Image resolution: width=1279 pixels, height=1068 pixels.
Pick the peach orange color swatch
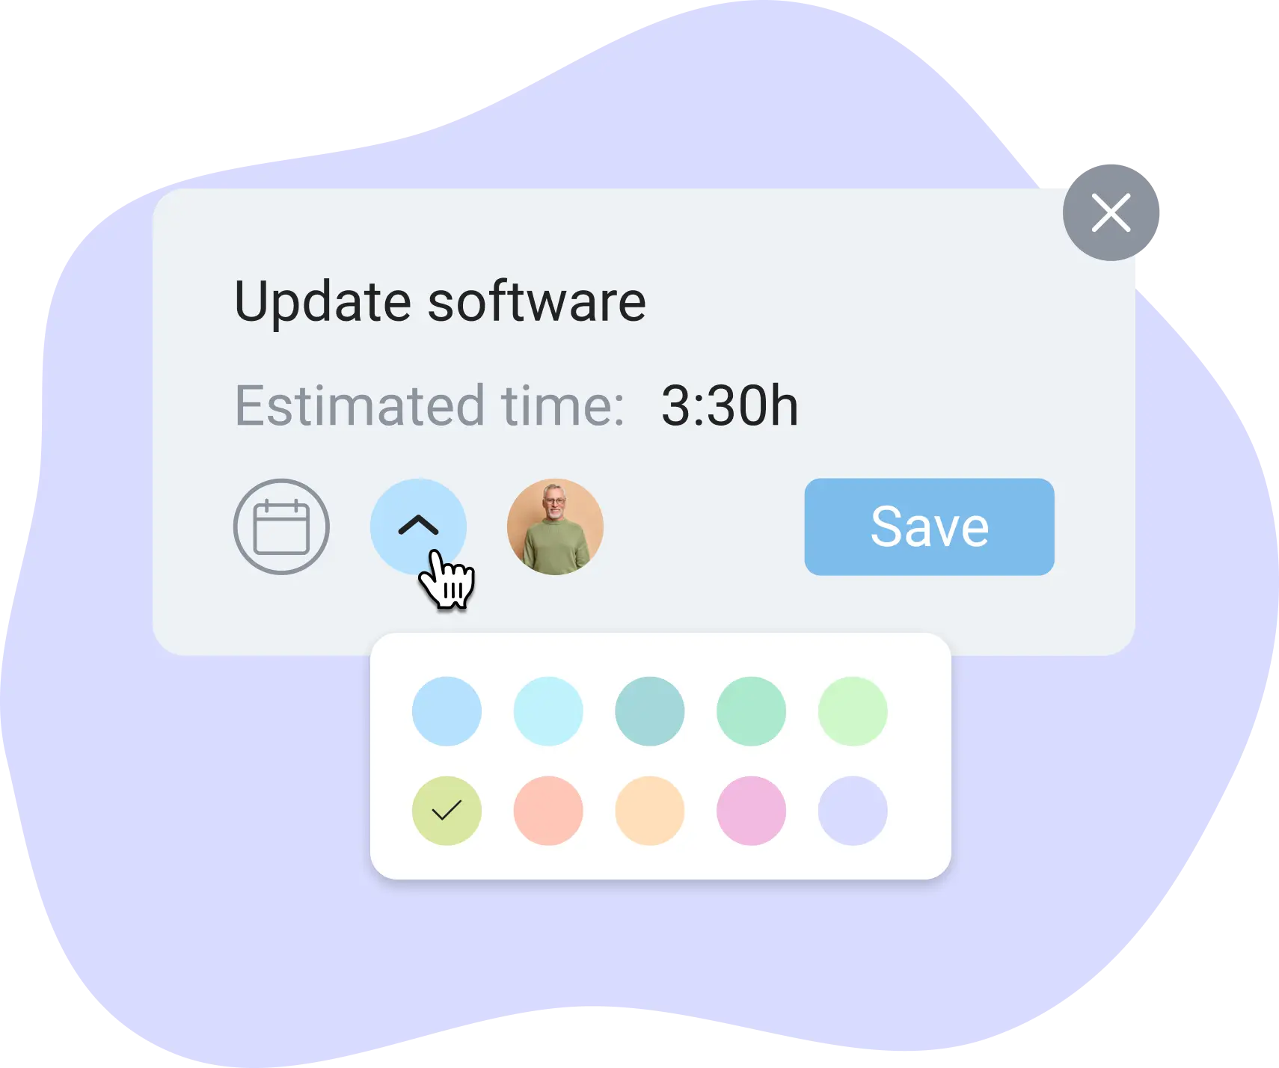pos(650,811)
